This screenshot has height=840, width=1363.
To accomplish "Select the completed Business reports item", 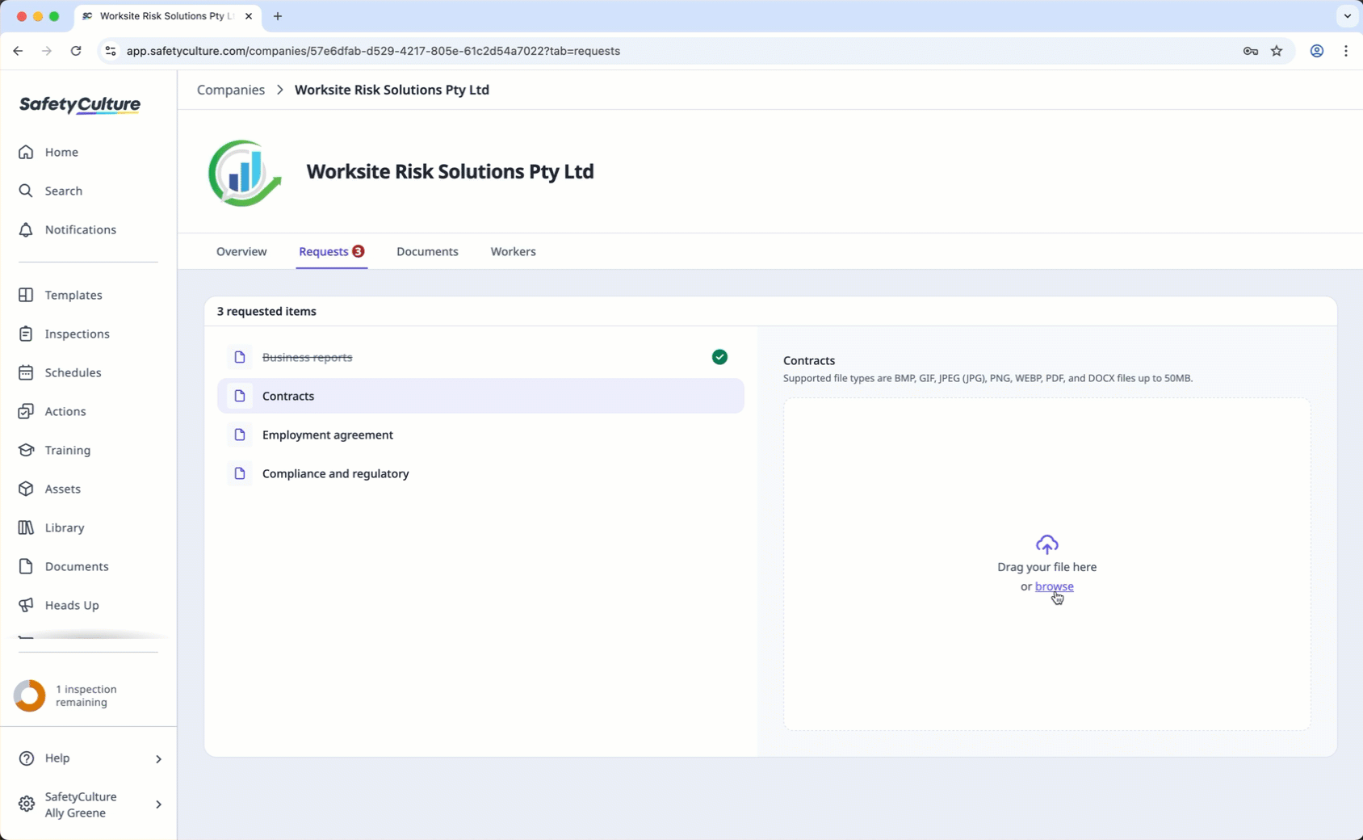I will (x=480, y=357).
